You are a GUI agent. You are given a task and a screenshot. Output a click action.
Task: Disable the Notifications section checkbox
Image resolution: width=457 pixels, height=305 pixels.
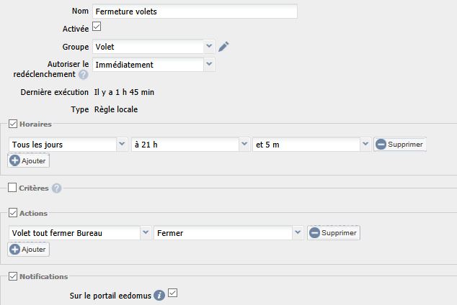[x=13, y=276]
